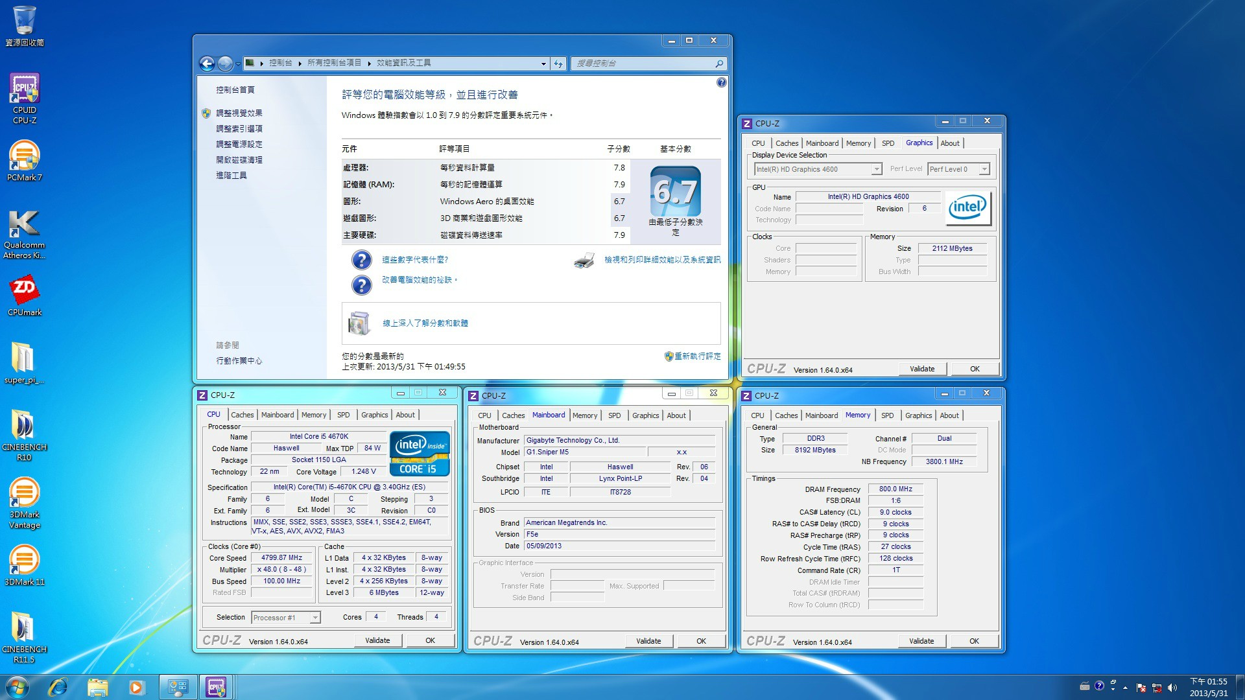Open the learn more about scores online link
This screenshot has width=1245, height=700.
[x=425, y=323]
